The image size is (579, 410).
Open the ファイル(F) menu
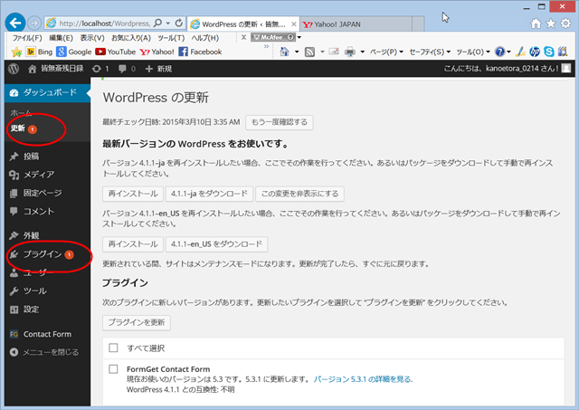click(26, 37)
